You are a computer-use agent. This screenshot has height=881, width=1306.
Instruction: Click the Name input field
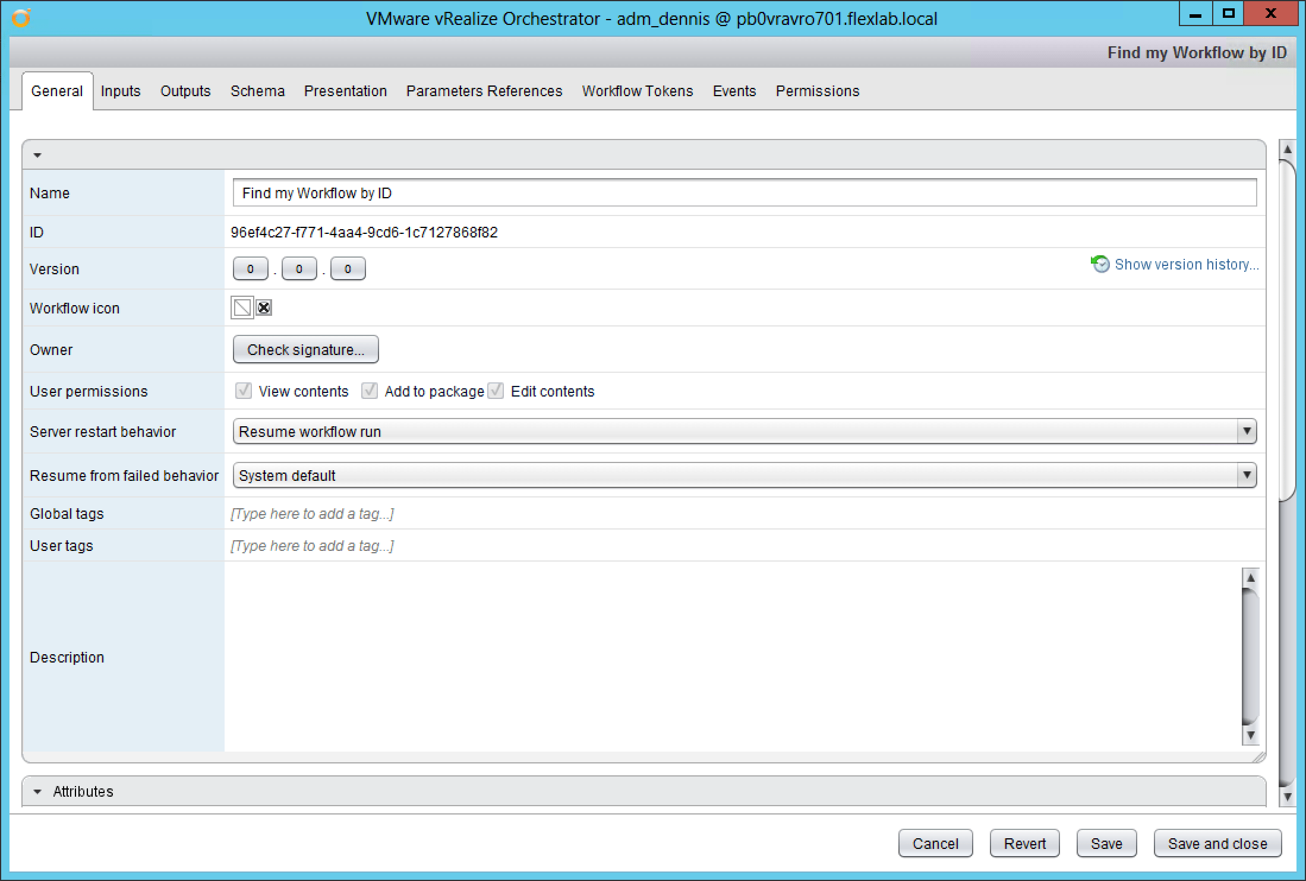[x=744, y=193]
